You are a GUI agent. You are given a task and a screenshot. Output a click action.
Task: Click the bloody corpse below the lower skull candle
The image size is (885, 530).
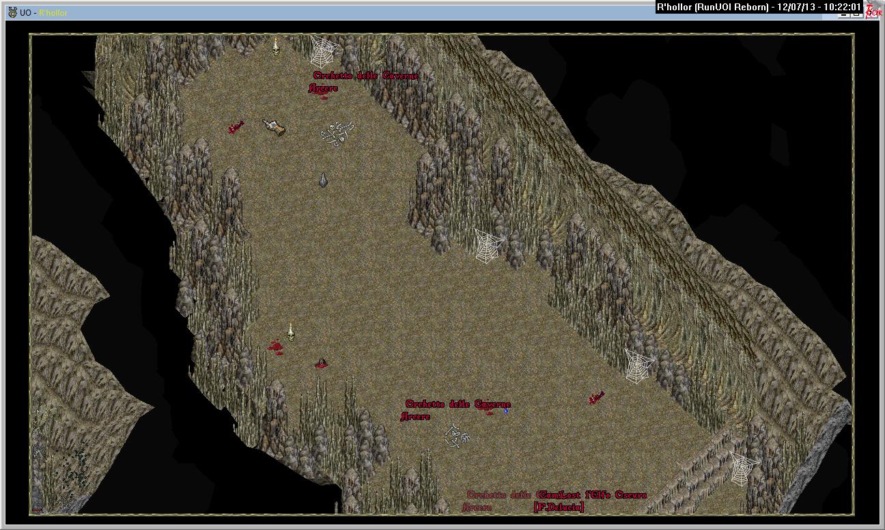click(x=321, y=363)
